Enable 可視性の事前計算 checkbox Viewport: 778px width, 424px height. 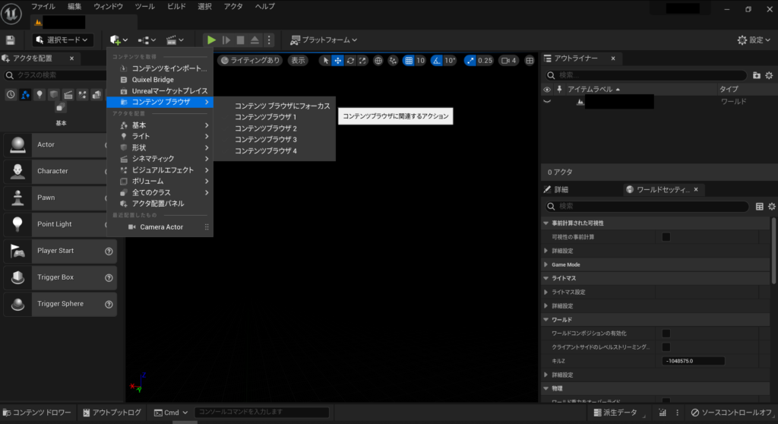point(666,237)
